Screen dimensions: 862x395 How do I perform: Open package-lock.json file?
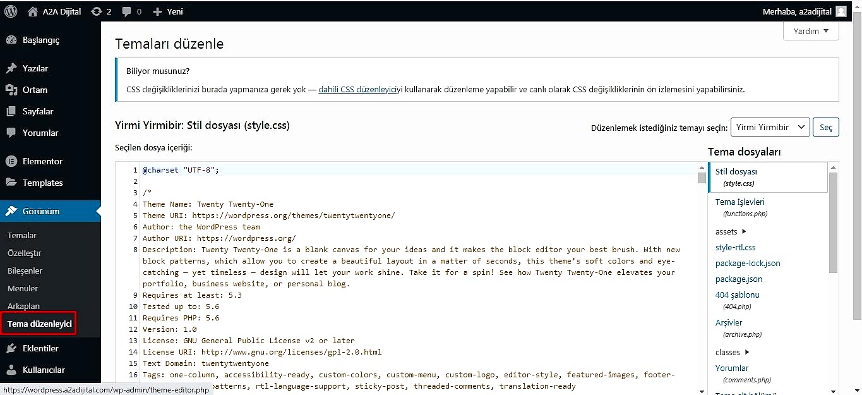click(748, 263)
